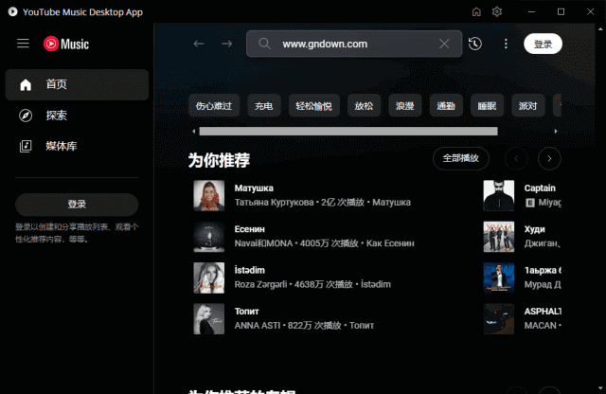Click the horizontal scrollbar under mood chips
Screen dimensions: 606x394
[348, 132]
